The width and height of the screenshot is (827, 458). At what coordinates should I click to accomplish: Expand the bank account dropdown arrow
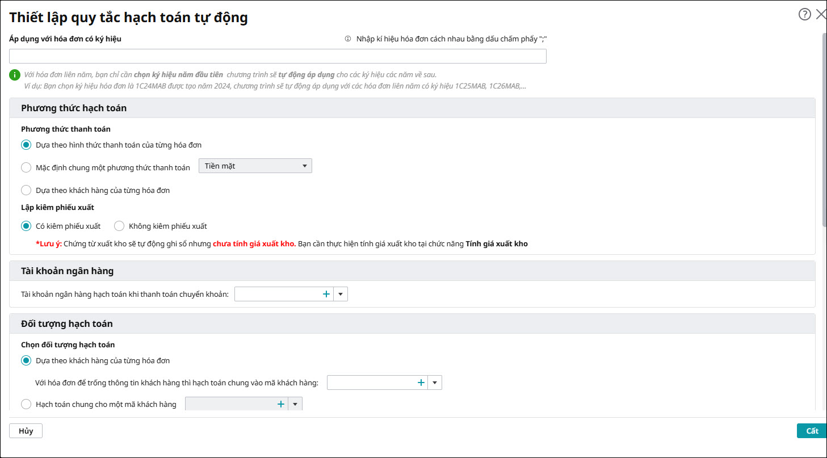click(x=341, y=294)
